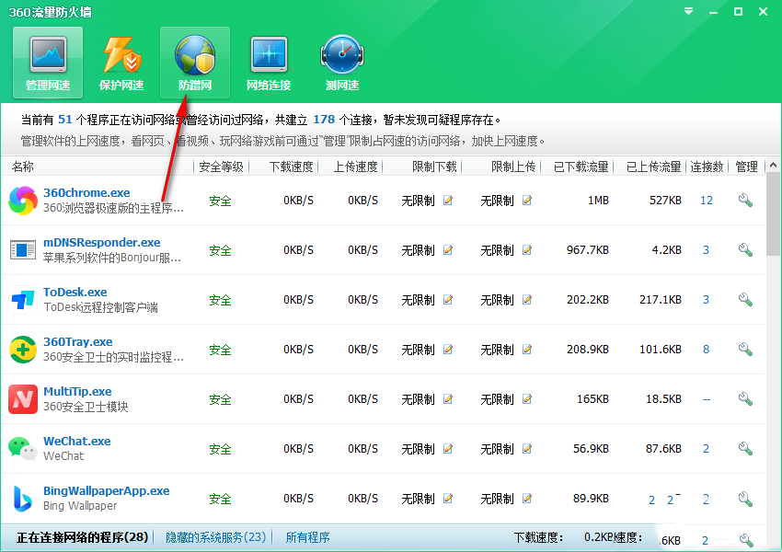Click the mDNSResponder.exe program icon

coord(23,250)
